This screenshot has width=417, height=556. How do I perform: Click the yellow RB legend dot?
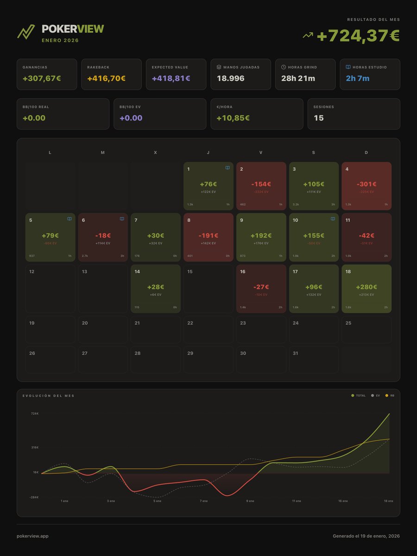pos(387,396)
